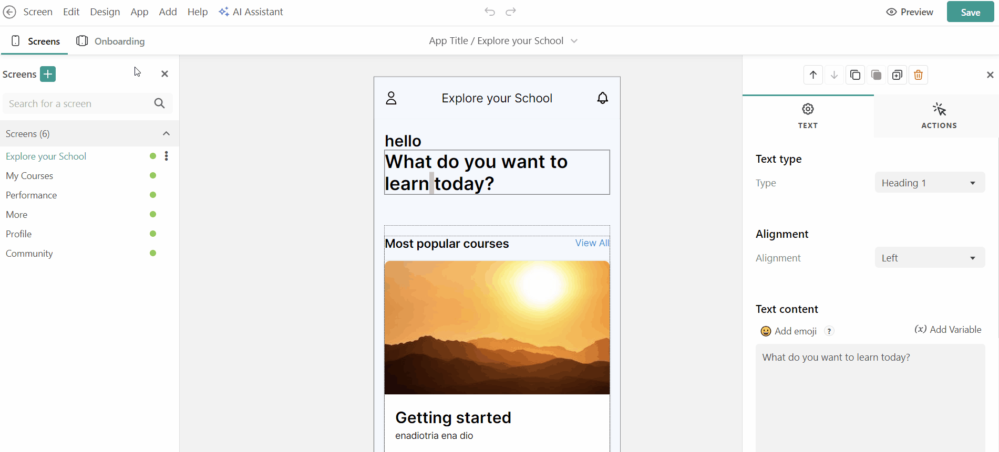Screen dimensions: 999x452
Task: Toggle green status dot for Community
Action: click(x=153, y=253)
